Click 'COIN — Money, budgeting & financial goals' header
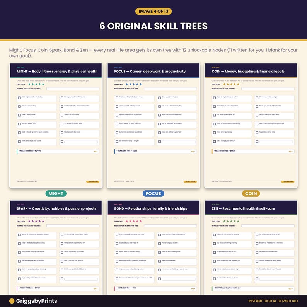 [x=248, y=72]
